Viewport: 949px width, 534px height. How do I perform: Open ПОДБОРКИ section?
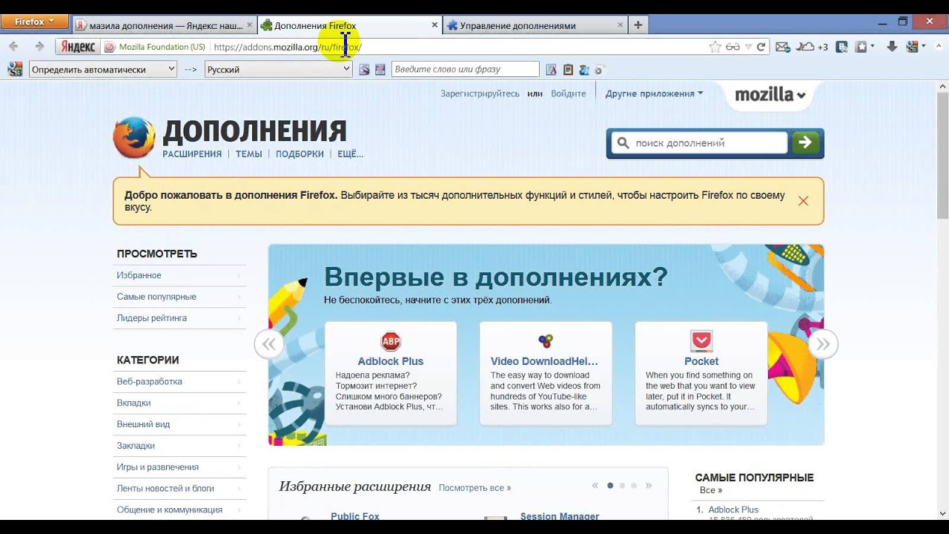[x=300, y=154]
